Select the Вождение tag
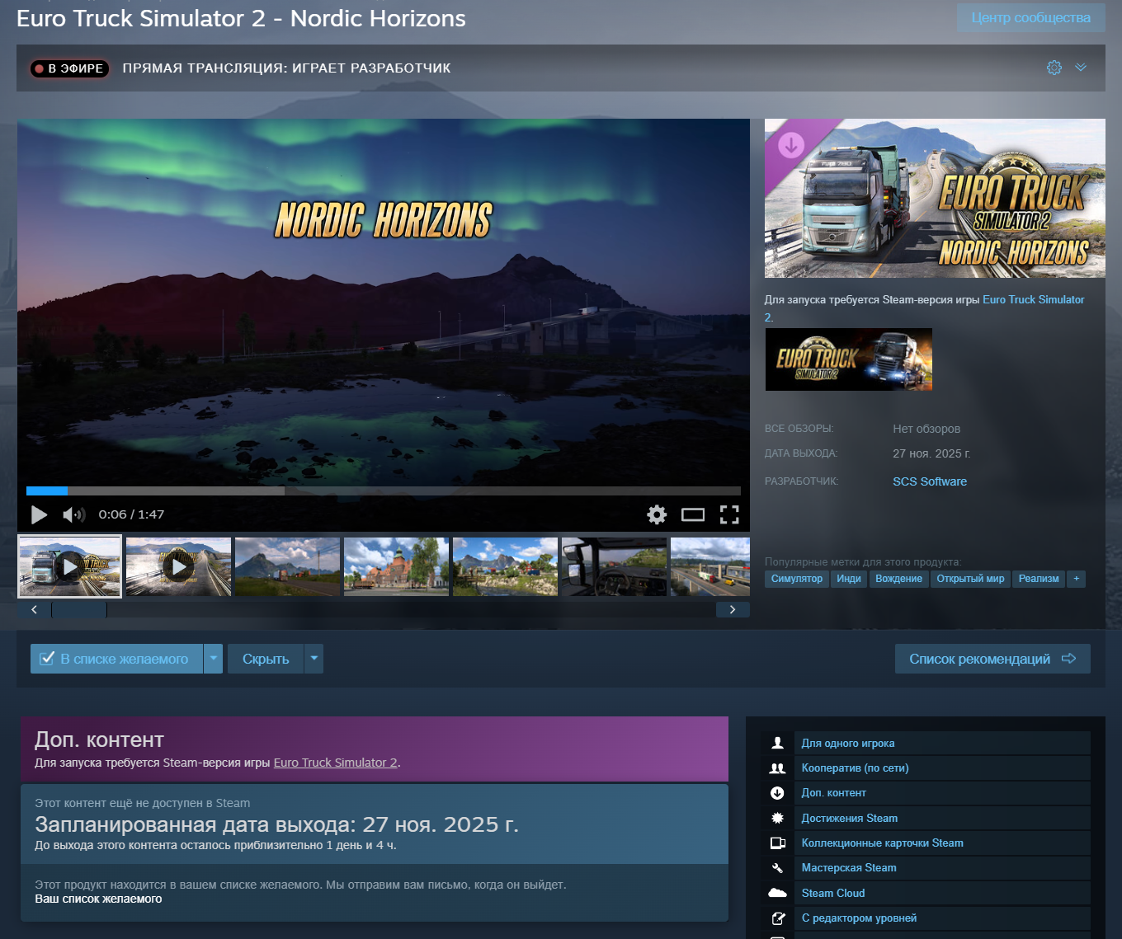The height and width of the screenshot is (939, 1122). (x=899, y=579)
